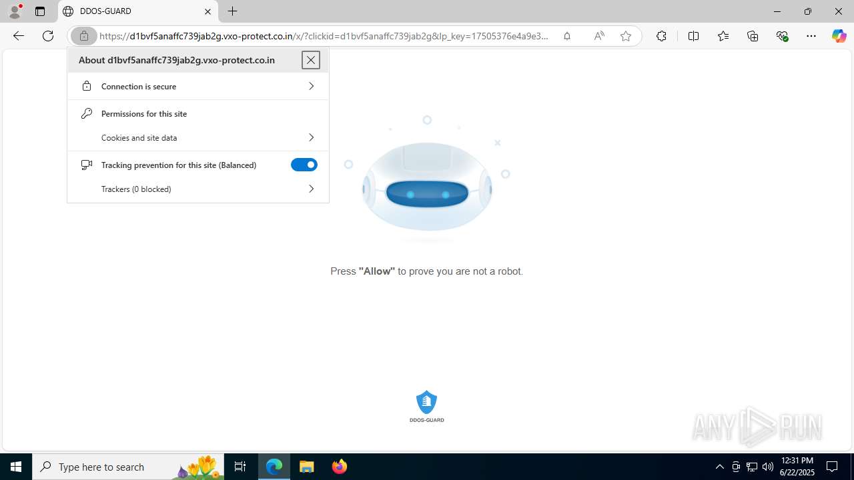
Task: Open Trackers (0 blocked) list
Action: tap(198, 189)
